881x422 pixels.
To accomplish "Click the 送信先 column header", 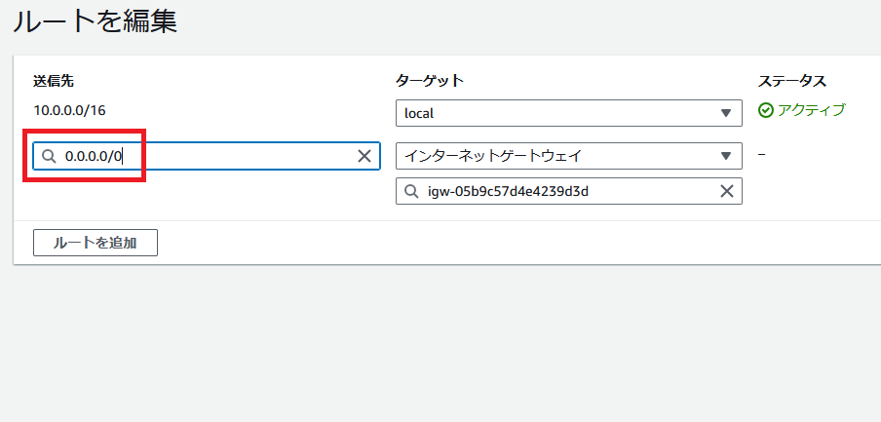I will (54, 81).
